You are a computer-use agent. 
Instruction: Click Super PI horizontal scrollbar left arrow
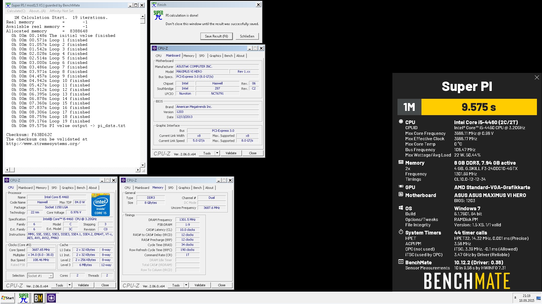click(x=8, y=170)
